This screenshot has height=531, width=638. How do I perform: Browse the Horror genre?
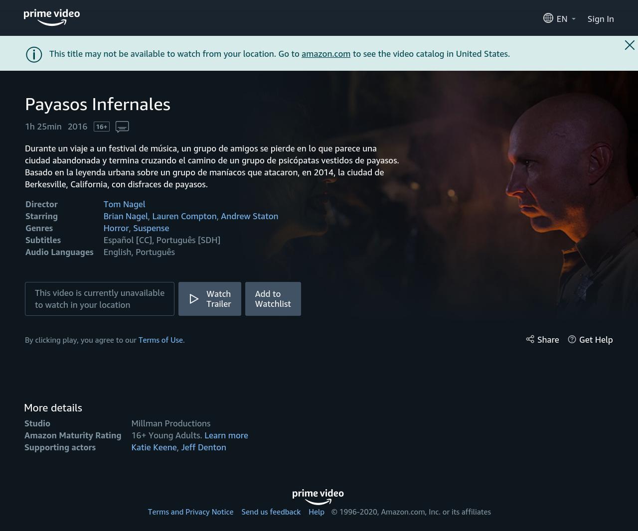click(x=116, y=228)
